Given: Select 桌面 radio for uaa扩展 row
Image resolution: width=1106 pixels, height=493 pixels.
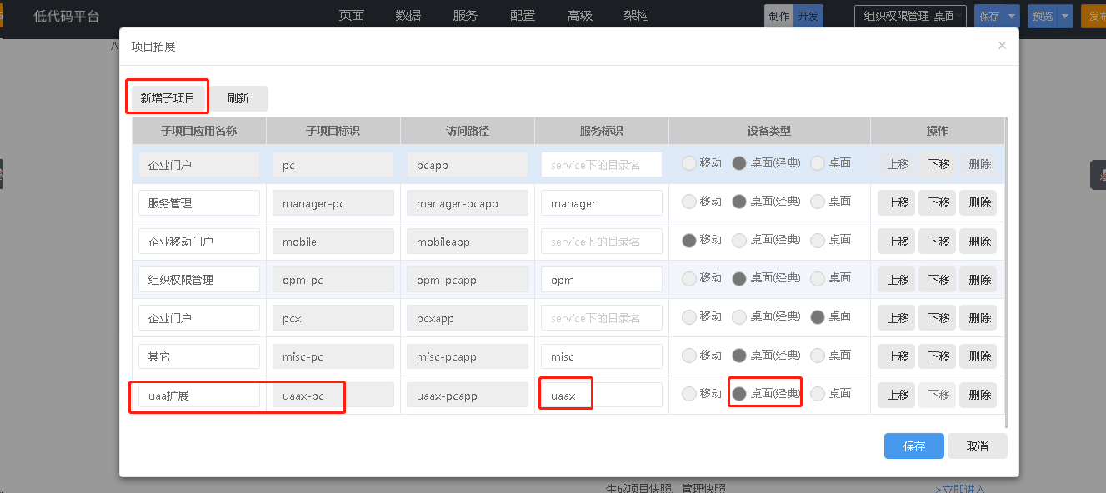Looking at the screenshot, I should pyautogui.click(x=818, y=394).
